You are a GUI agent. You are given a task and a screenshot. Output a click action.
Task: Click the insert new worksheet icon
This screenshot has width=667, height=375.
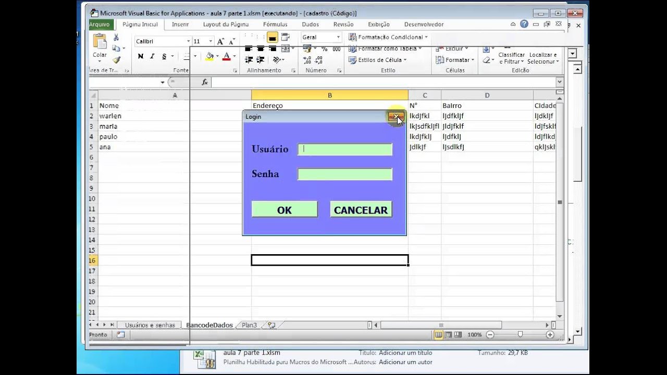(271, 325)
